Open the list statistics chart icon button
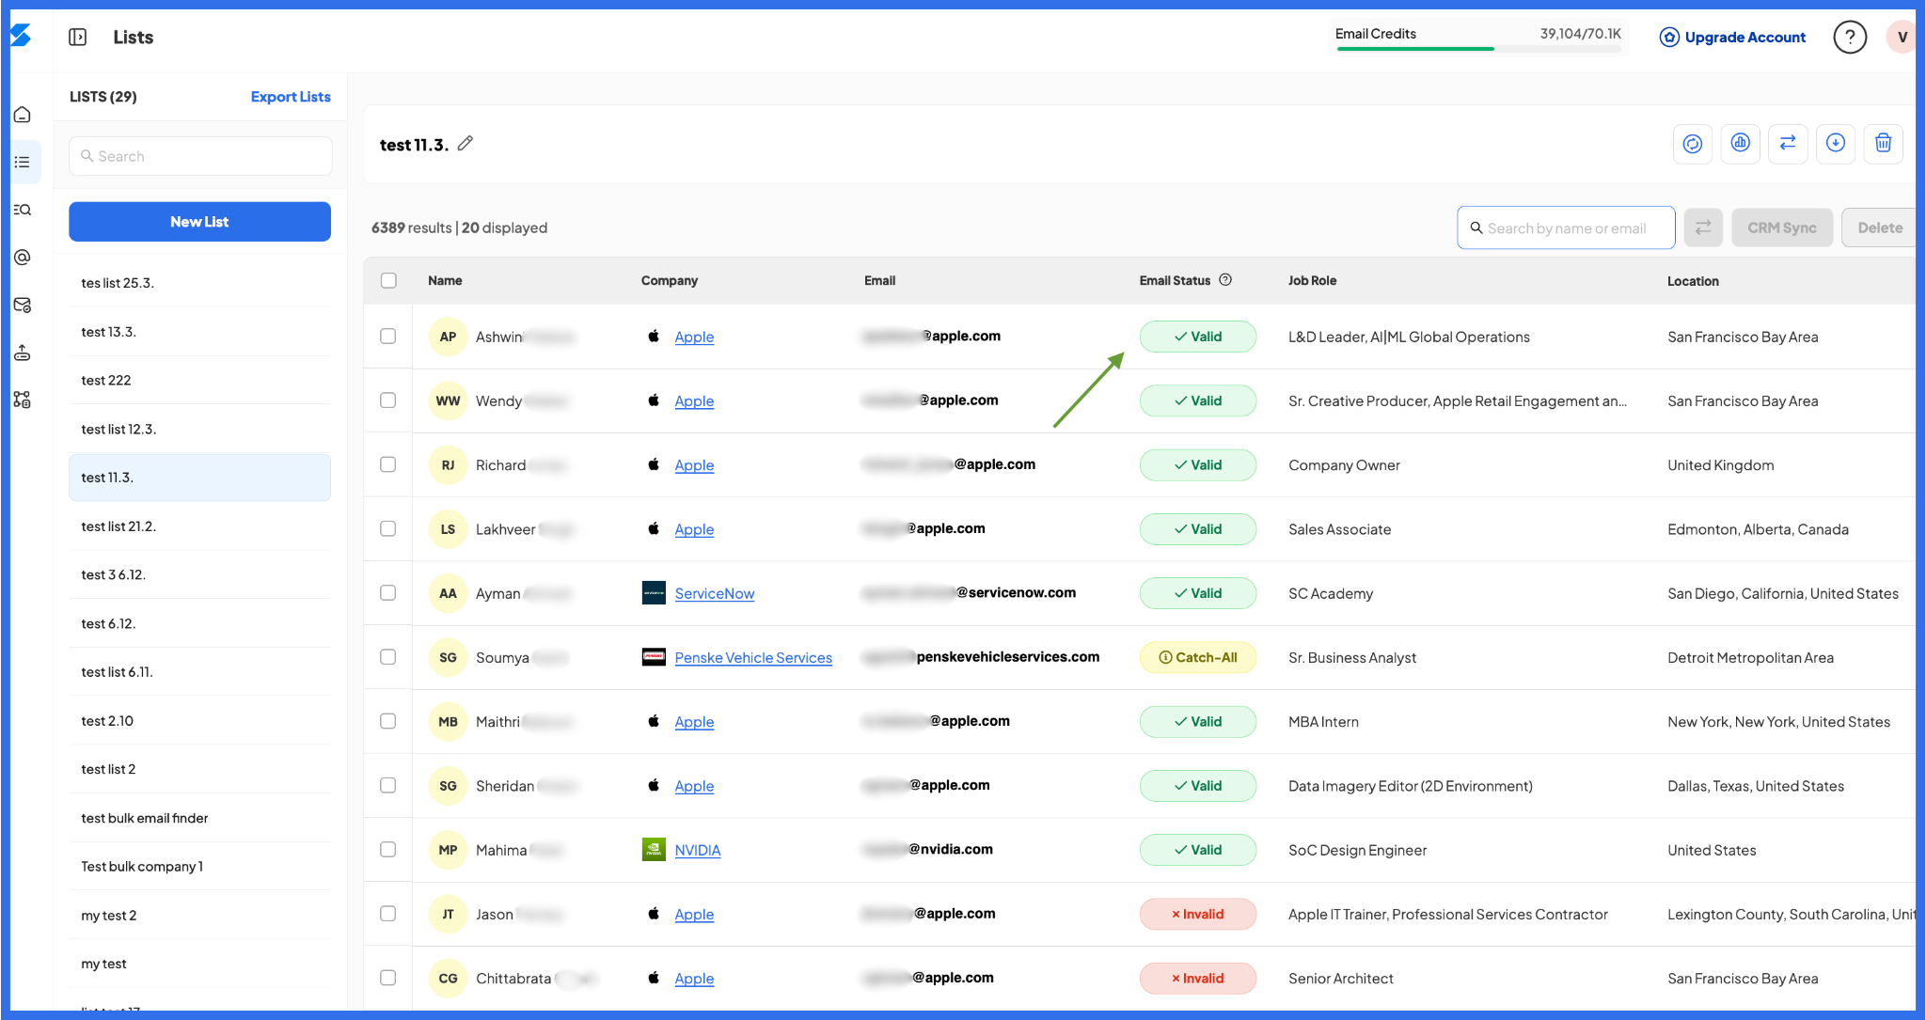The height and width of the screenshot is (1020, 1926). tap(1741, 143)
